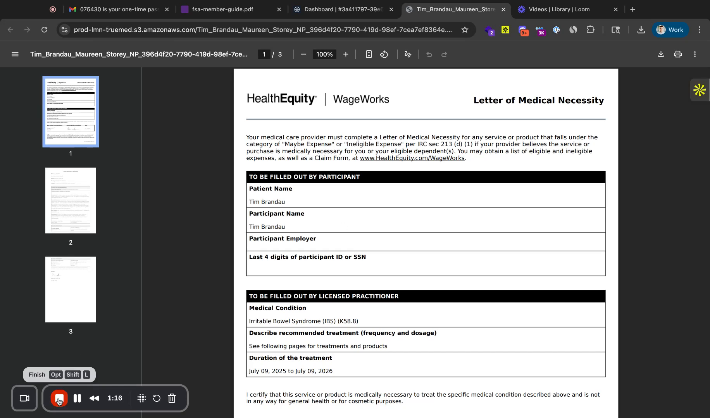Click the fit to page icon
Image resolution: width=710 pixels, height=418 pixels.
click(x=369, y=54)
